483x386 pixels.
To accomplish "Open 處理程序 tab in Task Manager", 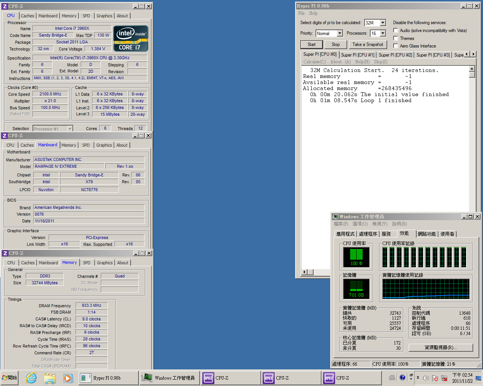I will (x=368, y=234).
